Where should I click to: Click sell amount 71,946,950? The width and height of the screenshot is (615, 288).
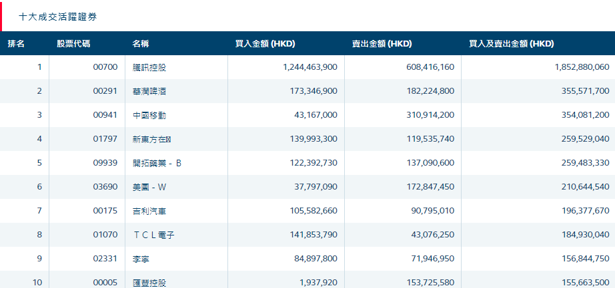pos(433,259)
